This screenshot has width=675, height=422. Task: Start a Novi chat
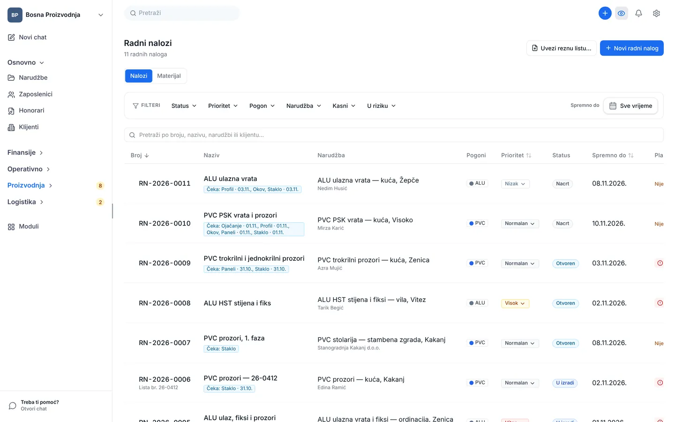click(x=27, y=38)
